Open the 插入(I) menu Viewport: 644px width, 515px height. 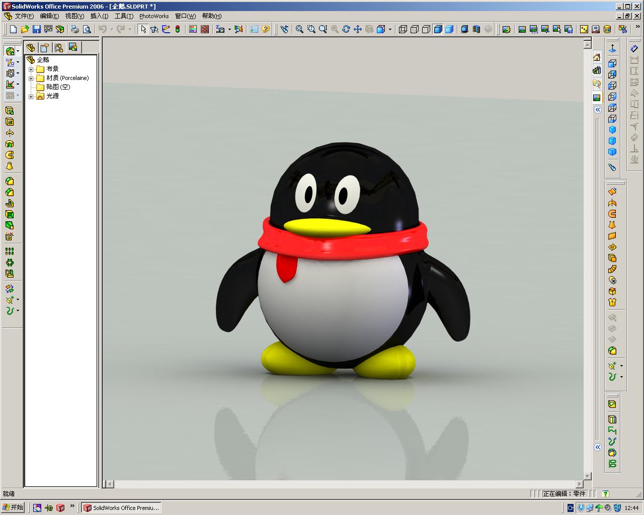[x=99, y=16]
